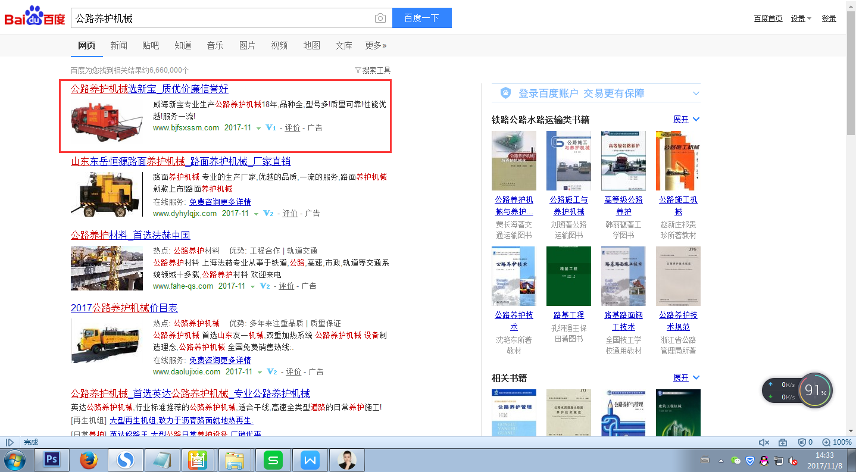Open Firefox from the taskbar
Image resolution: width=856 pixels, height=472 pixels.
pyautogui.click(x=89, y=460)
